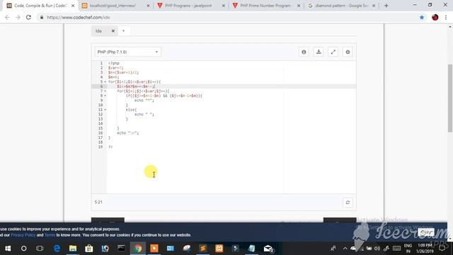Image resolution: width=453 pixels, height=255 pixels.
Task: Click line 6 in code editor
Action: [231, 86]
